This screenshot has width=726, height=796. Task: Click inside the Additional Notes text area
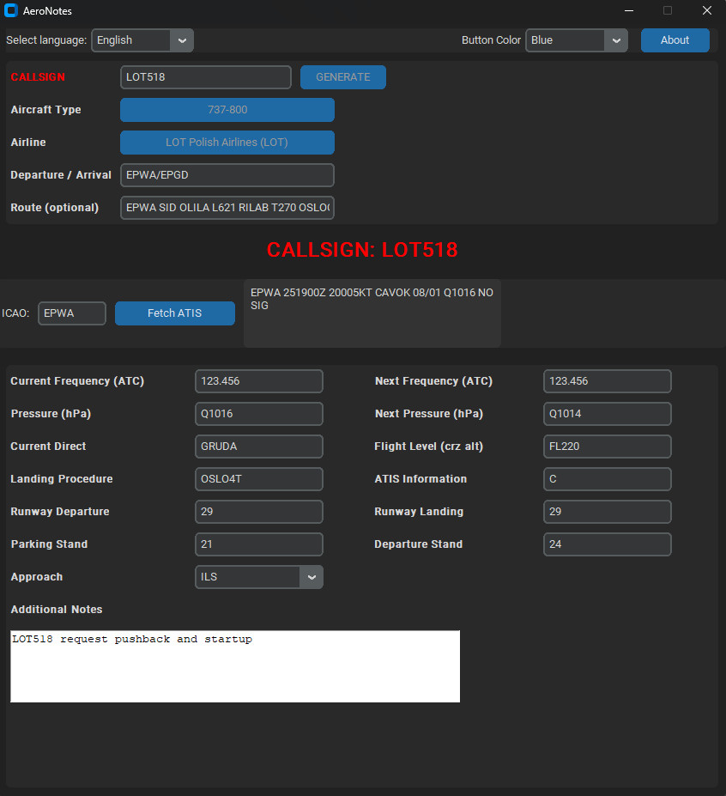point(235,666)
